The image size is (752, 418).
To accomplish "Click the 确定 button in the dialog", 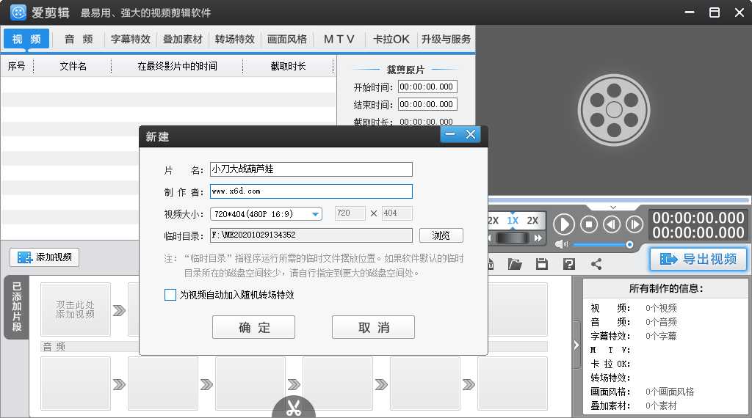I will [x=253, y=328].
